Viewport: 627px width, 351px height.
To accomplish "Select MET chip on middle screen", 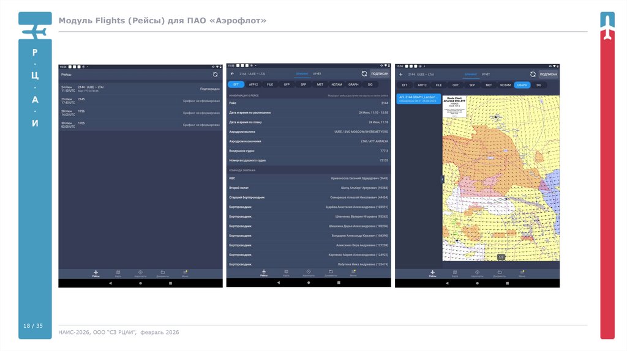I will tap(320, 84).
